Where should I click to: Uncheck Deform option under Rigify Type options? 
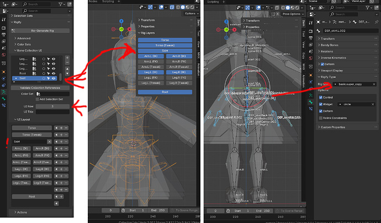tap(321, 111)
